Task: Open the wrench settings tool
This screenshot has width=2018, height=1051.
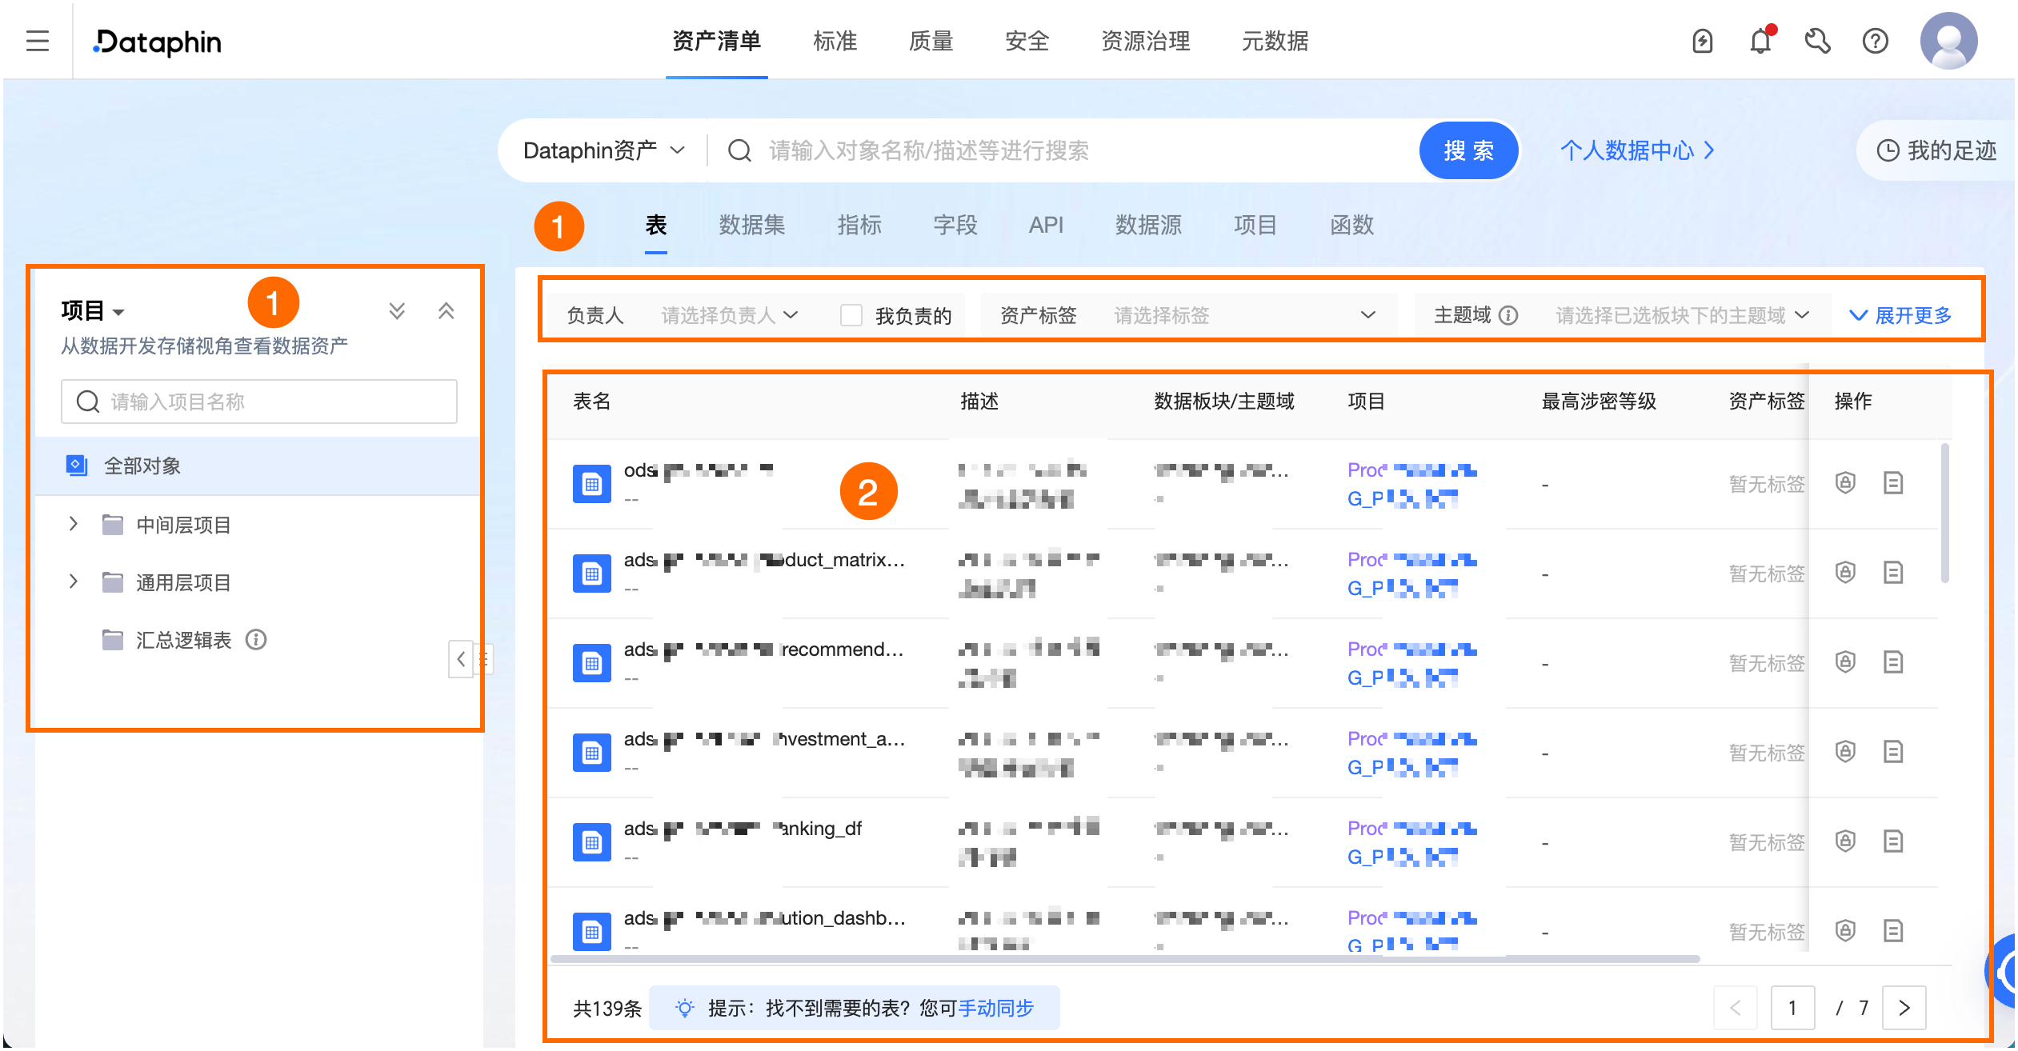Action: point(1818,41)
